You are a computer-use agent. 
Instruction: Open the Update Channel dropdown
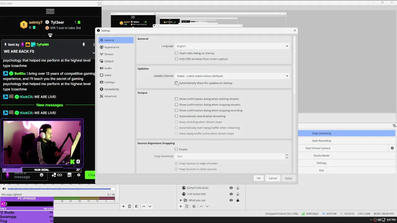(232, 76)
